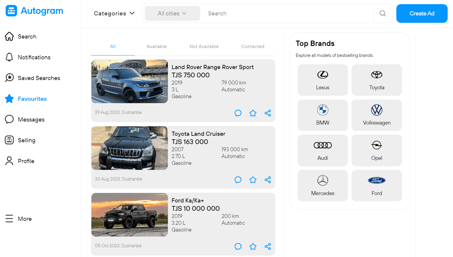Toggle favourite star on Land Rover listing
The image size is (453, 257).
[253, 113]
